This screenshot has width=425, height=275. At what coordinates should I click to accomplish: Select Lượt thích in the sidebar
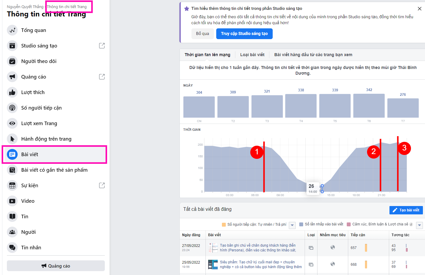point(56,92)
